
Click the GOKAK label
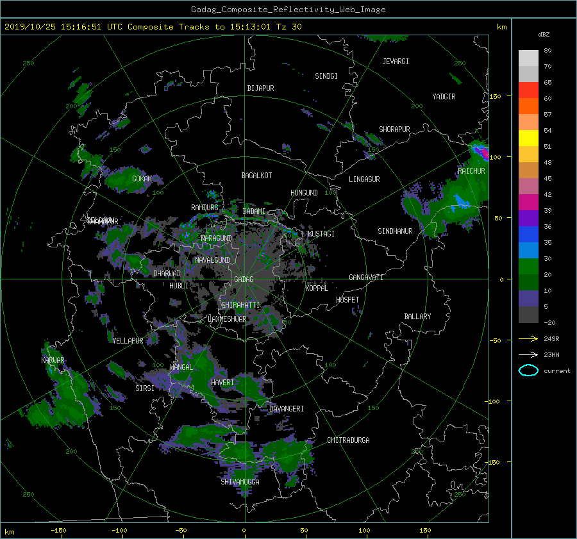point(142,179)
